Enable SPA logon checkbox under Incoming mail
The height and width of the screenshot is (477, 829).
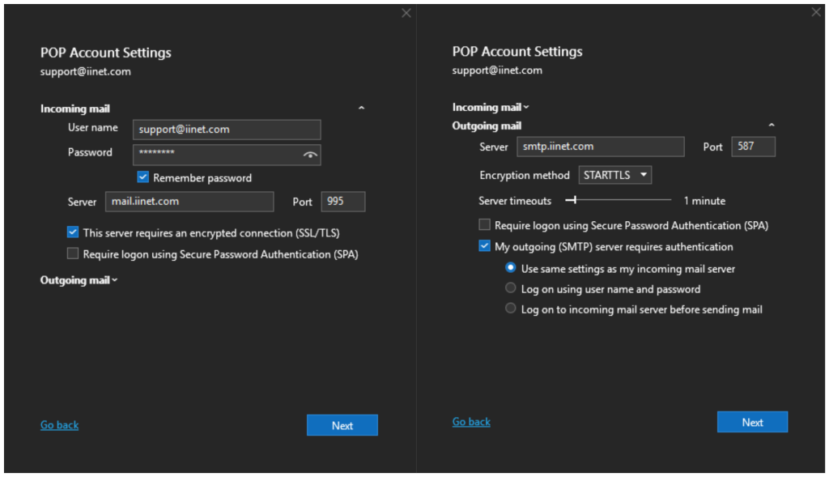[x=74, y=253]
